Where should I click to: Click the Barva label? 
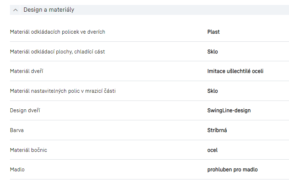(17, 130)
